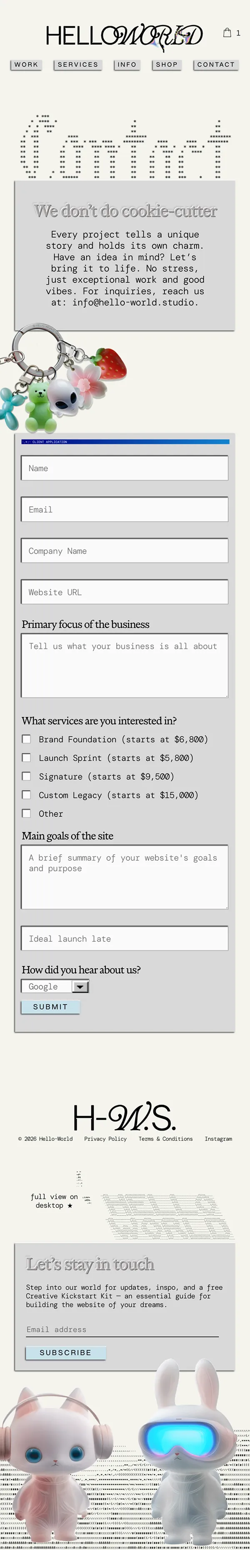Screen dimensions: 250x1550
Task: Check the Brand Foundation checkbox
Action: point(27,739)
